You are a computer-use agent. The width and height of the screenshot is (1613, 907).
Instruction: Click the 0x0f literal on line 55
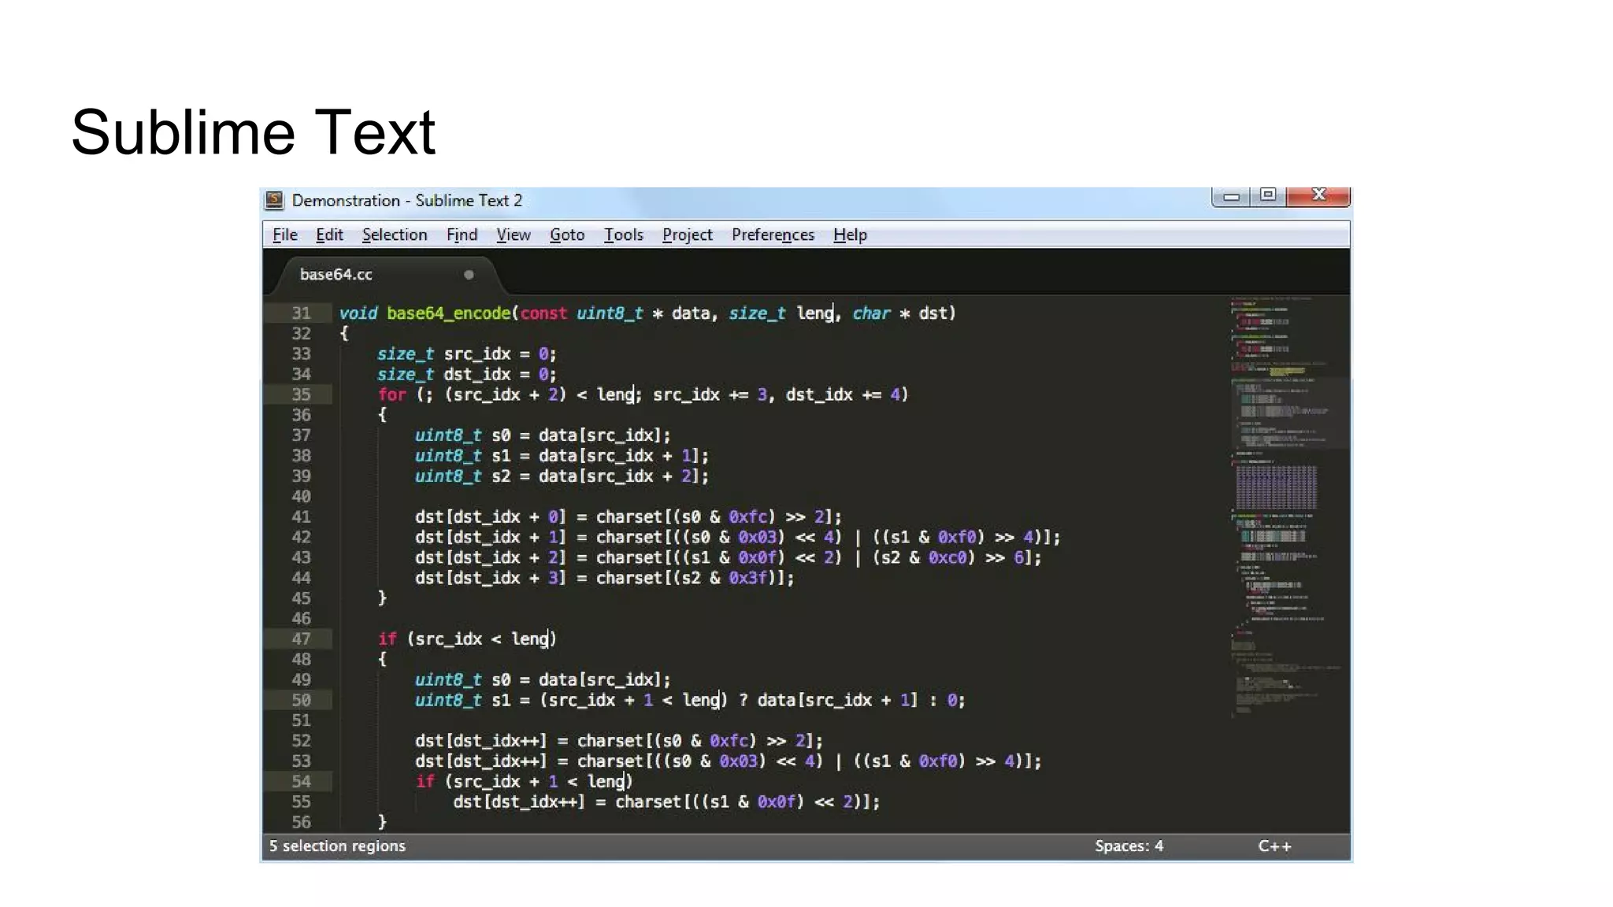[777, 801]
